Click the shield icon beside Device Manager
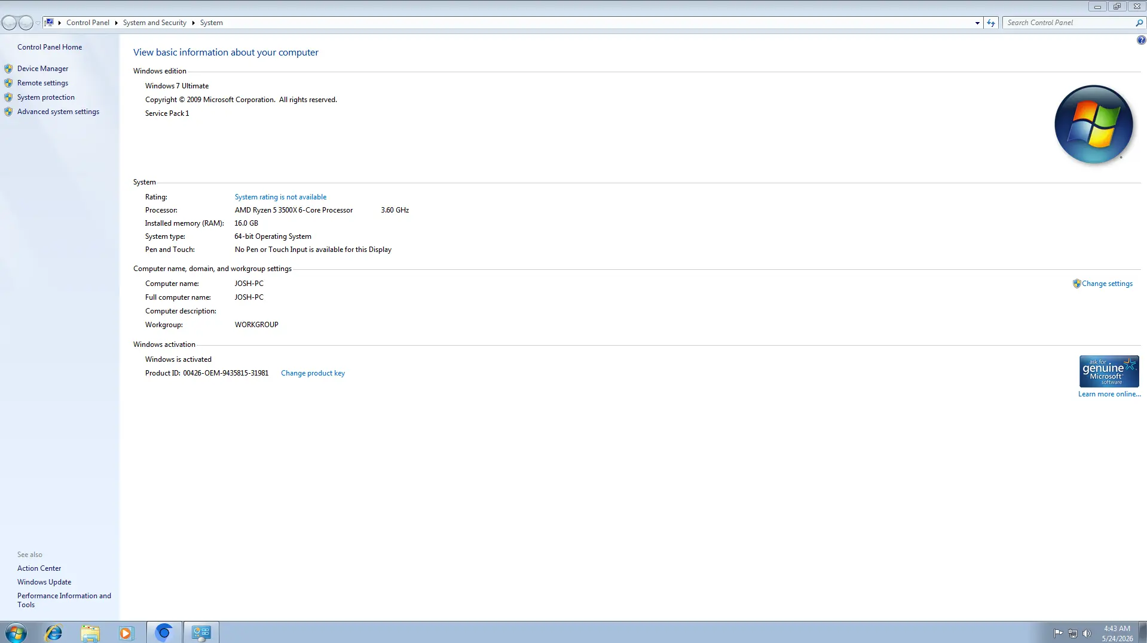Image resolution: width=1147 pixels, height=643 pixels. pyautogui.click(x=8, y=69)
